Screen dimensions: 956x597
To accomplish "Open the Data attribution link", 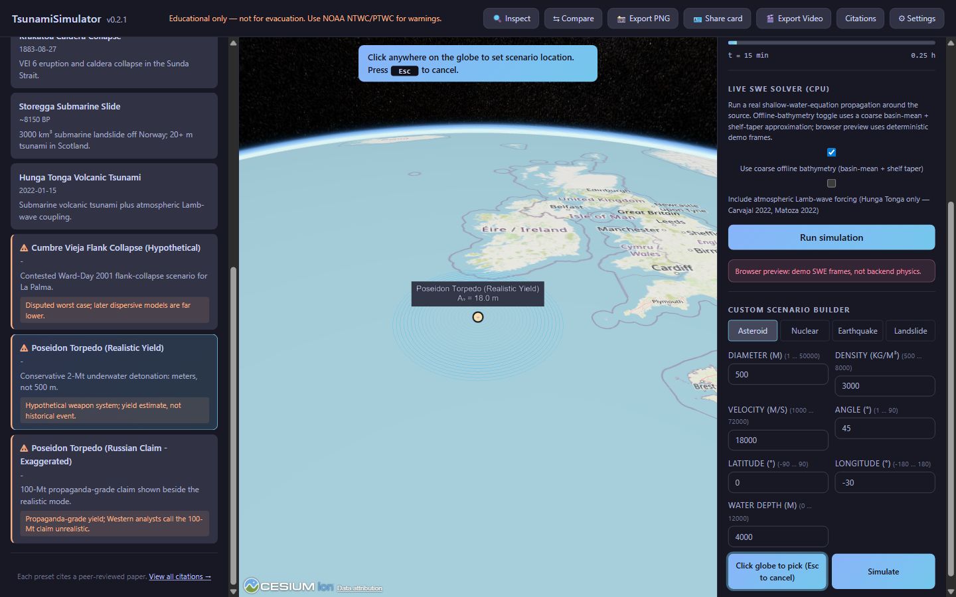I will pyautogui.click(x=359, y=588).
